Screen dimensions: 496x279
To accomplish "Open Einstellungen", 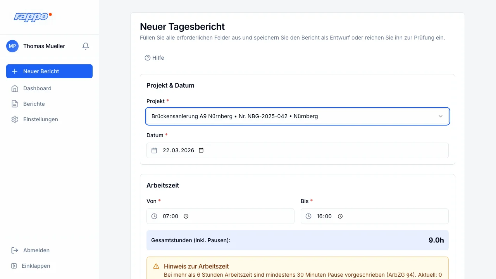I will 49,119.
